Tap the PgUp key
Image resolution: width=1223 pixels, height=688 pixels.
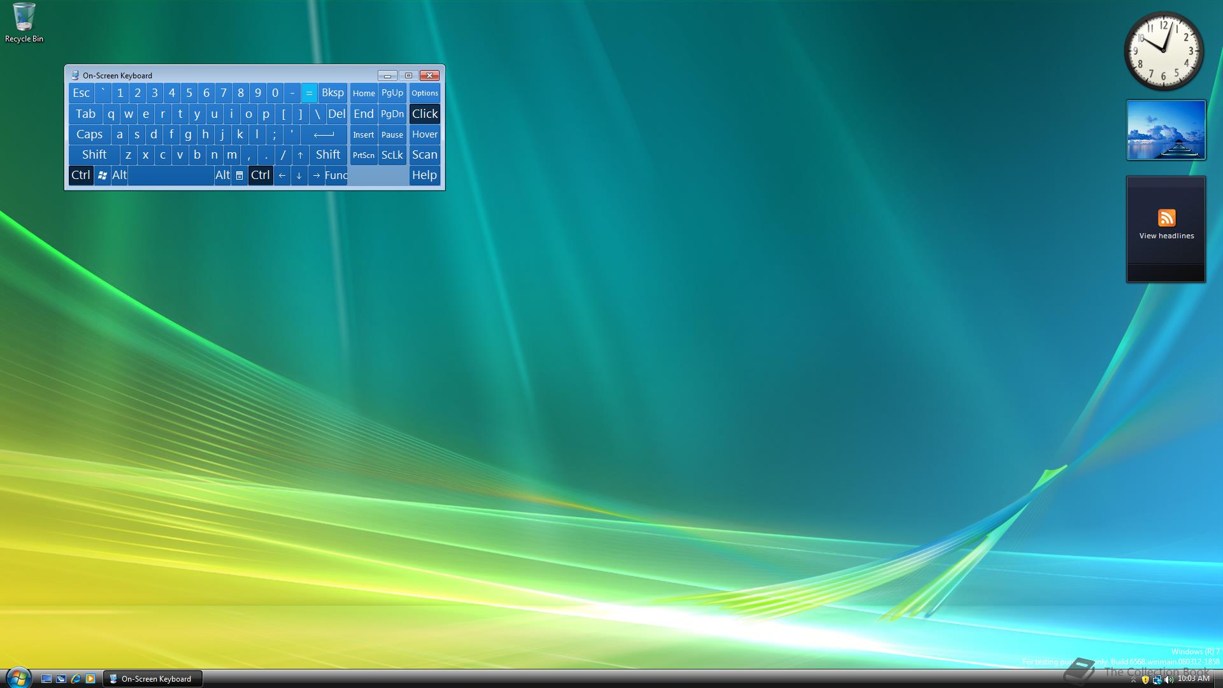[392, 93]
